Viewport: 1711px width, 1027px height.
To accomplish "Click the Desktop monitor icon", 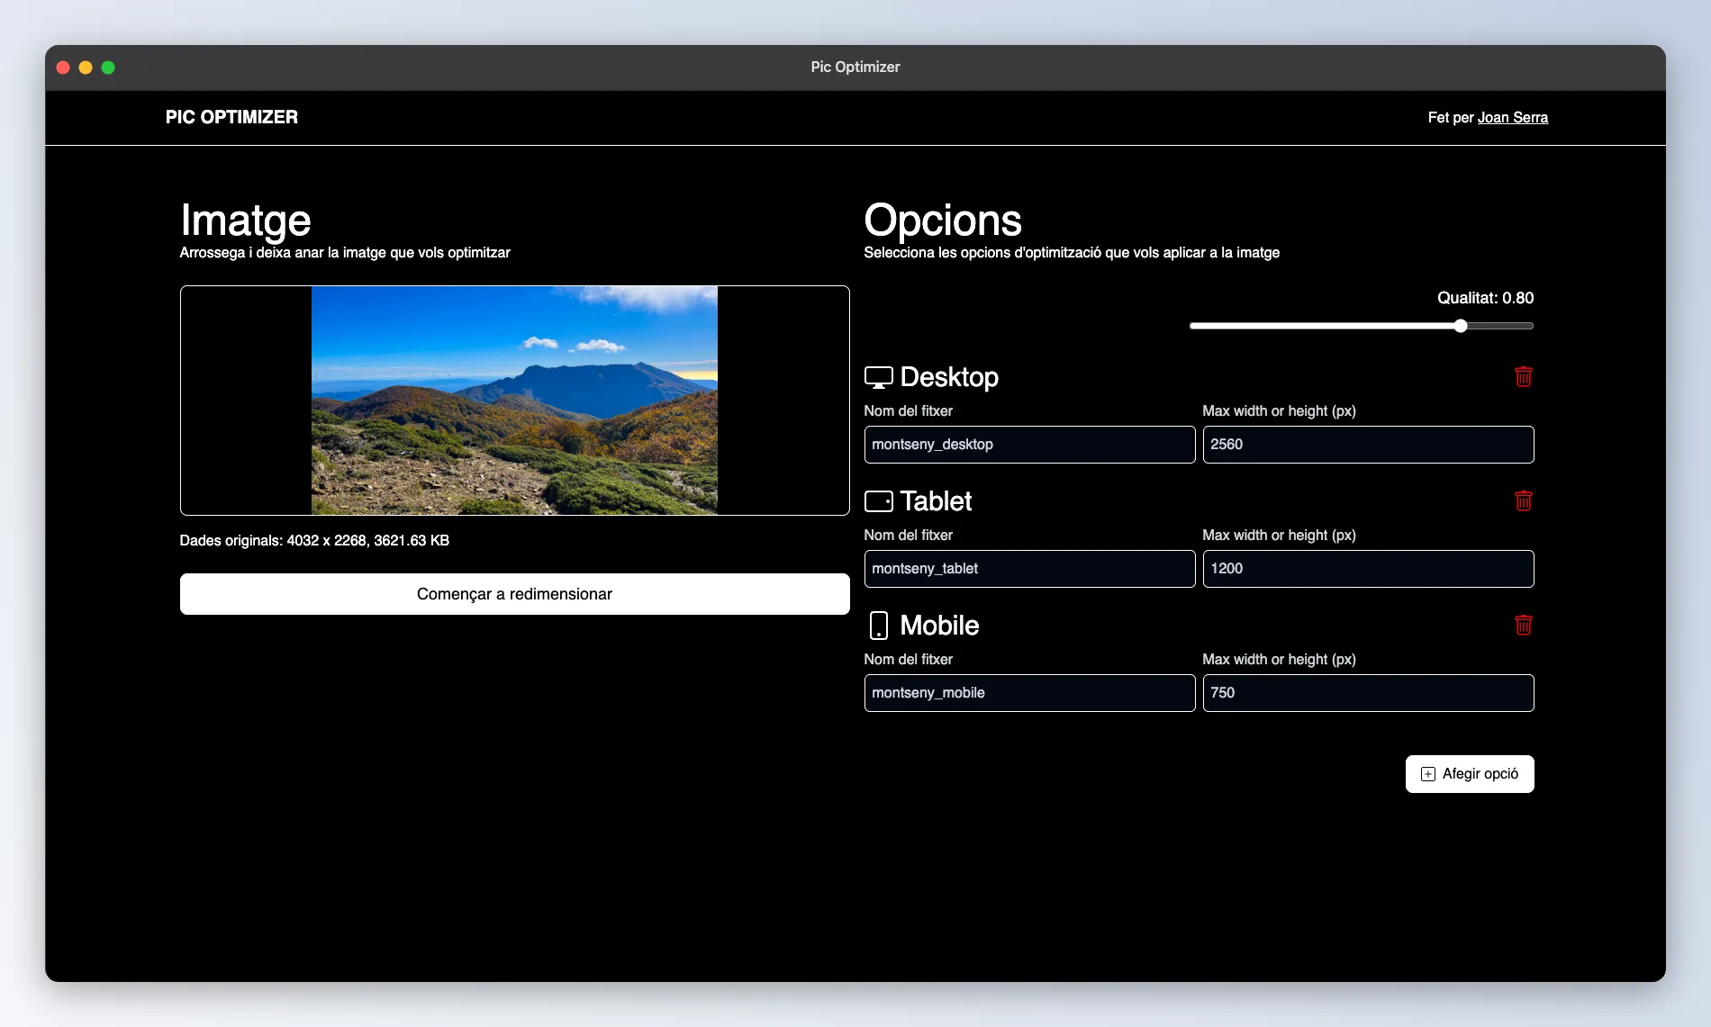I will coord(878,377).
